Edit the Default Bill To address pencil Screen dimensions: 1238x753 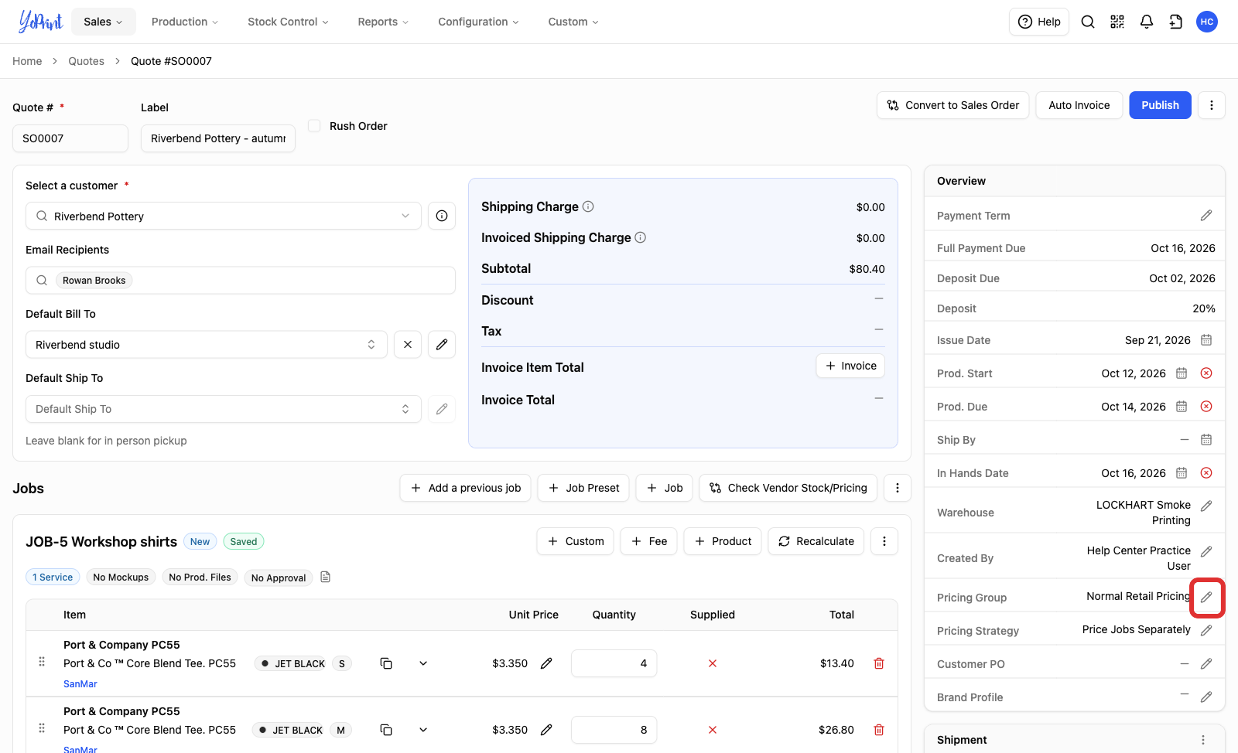[442, 345]
